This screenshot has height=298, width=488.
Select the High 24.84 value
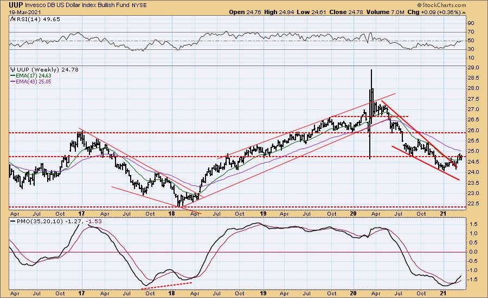279,12
